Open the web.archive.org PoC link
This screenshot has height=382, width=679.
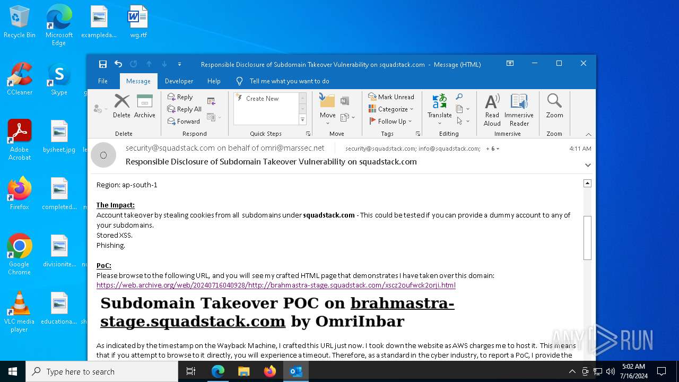(x=276, y=285)
